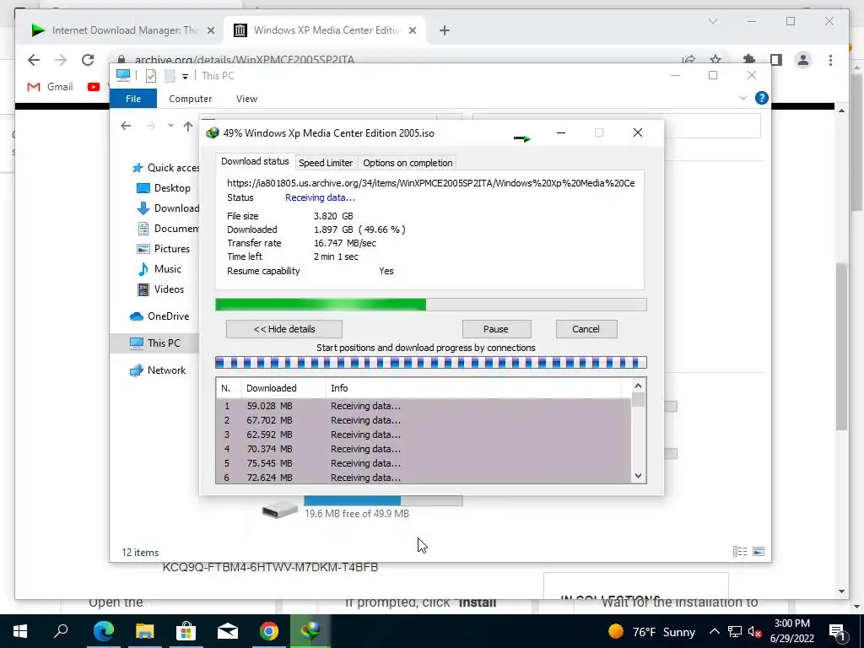Switch Explorer to details view icon

[x=739, y=551]
